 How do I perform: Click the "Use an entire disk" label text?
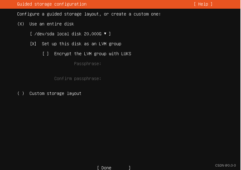51,24
